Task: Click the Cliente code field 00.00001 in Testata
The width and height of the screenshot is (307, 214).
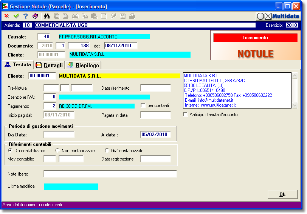Action: coord(42,76)
